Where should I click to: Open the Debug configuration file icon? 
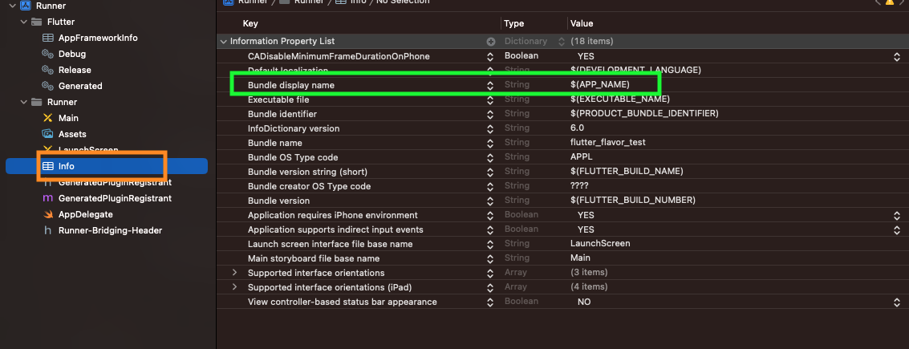point(48,54)
